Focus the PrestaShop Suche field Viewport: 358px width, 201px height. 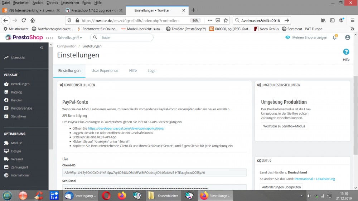click(x=122, y=37)
